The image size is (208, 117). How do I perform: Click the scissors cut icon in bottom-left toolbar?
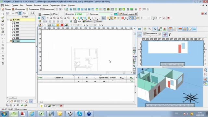(14, 105)
